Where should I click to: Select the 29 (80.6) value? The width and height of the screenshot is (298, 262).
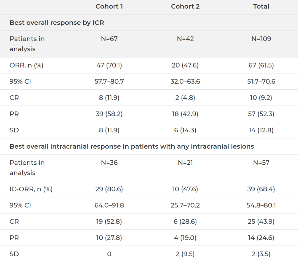(x=109, y=189)
